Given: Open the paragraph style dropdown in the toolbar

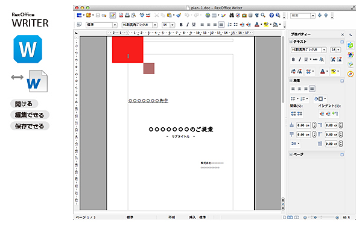Looking at the screenshot, I should point(115,25).
